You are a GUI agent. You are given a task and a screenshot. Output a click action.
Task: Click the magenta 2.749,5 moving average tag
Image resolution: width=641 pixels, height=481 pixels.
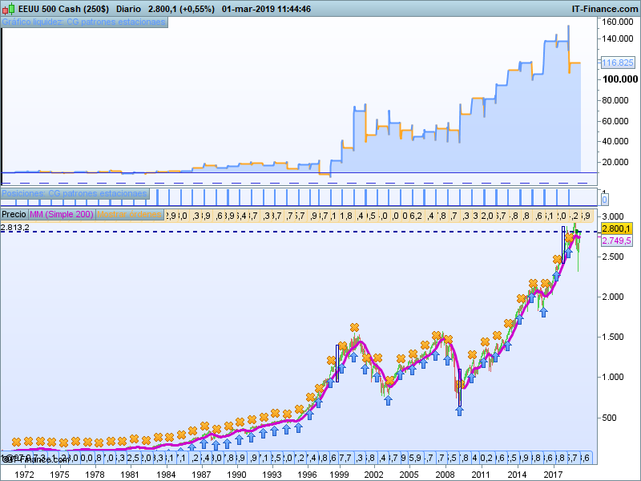pyautogui.click(x=616, y=240)
